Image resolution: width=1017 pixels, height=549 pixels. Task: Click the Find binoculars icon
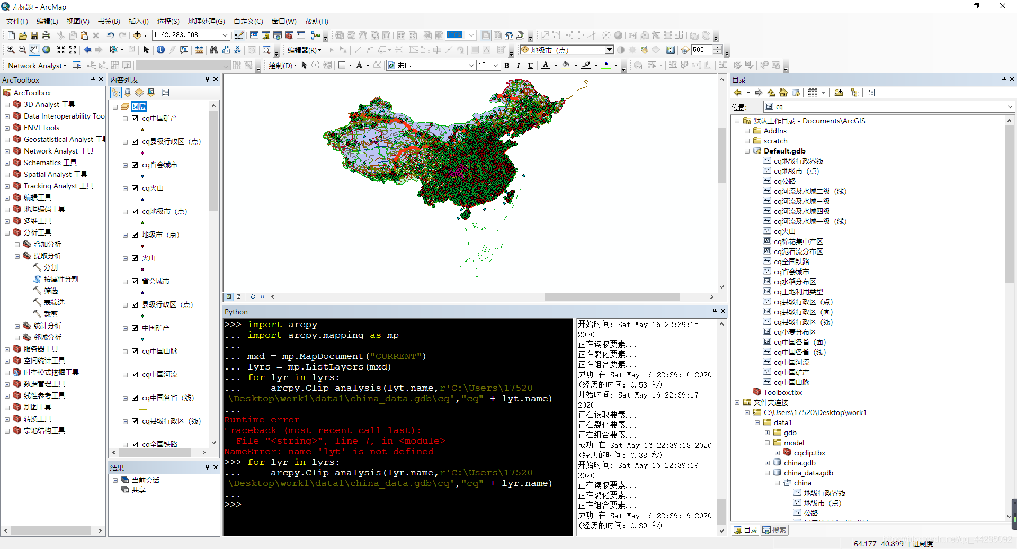pos(213,50)
